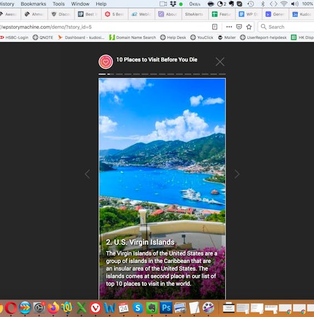This screenshot has width=314, height=317.
Task: Open System Preferences from the dock
Action: click(39, 308)
